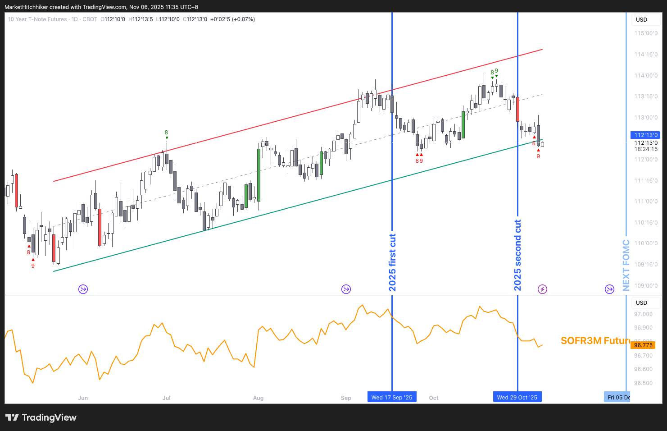Click the 96.700 axis label in SOFR pane
The height and width of the screenshot is (431, 667).
pyautogui.click(x=643, y=356)
